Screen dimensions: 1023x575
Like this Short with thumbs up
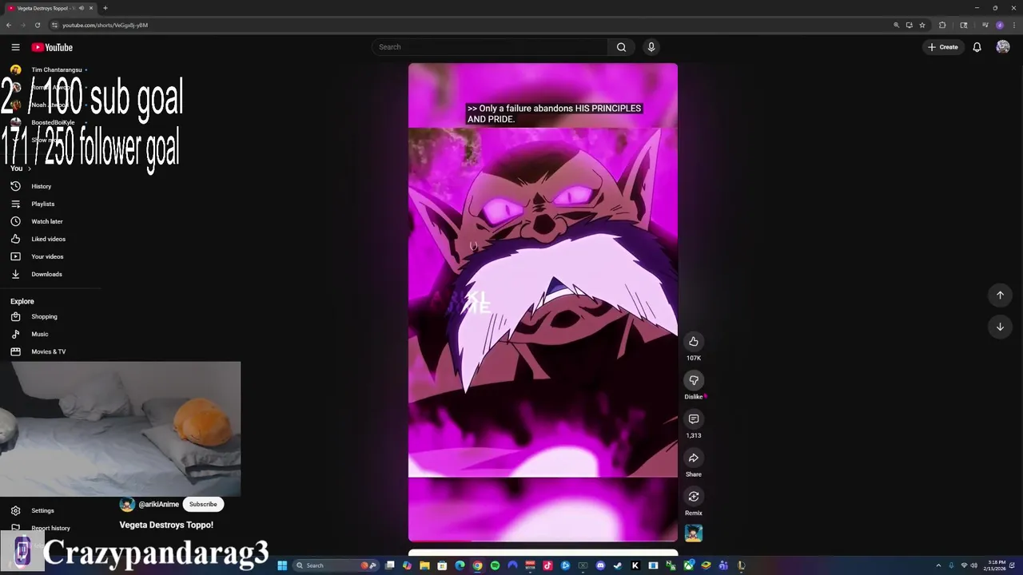point(694,342)
